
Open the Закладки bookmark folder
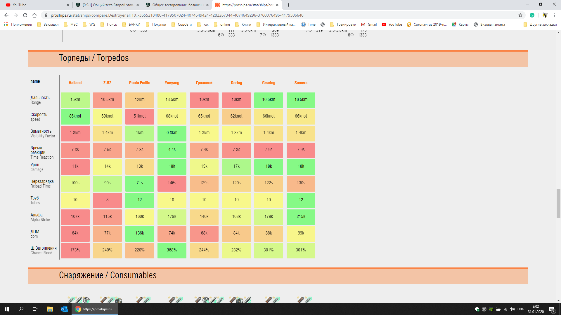coord(48,24)
